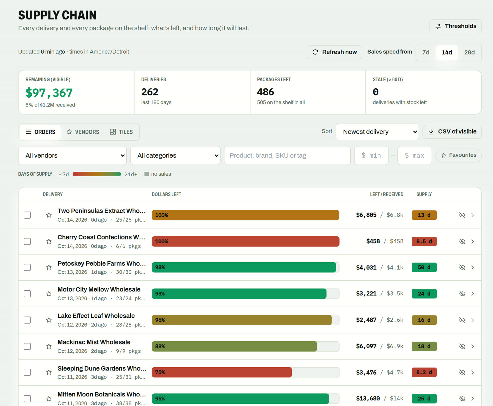This screenshot has height=406, width=493.
Task: Star the Cherry Coast Confections delivery
Action: tap(49, 241)
